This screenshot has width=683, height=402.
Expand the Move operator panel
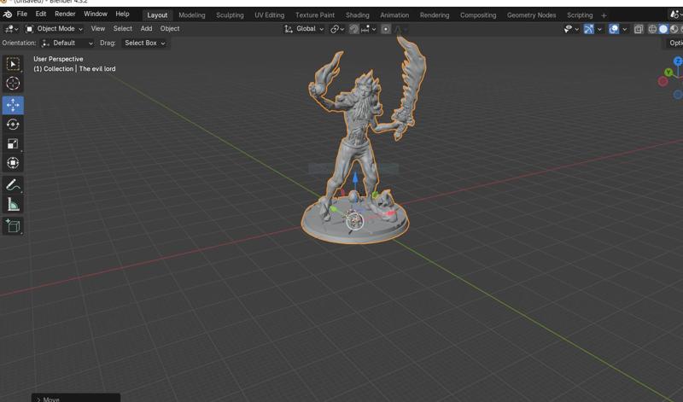(76, 399)
